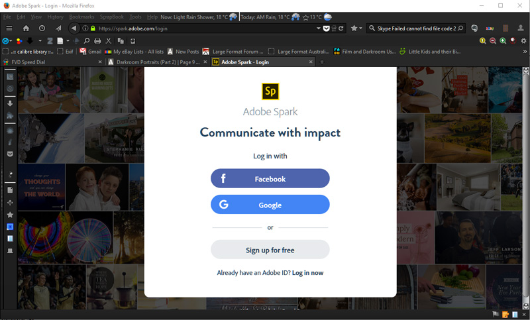Click the Log in now link
Screen dimensions: 530x320
tap(307, 272)
